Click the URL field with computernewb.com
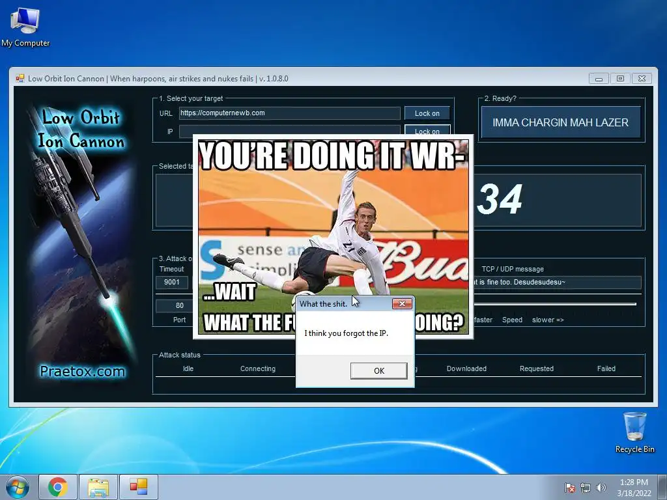This screenshot has width=667, height=500. 289,113
